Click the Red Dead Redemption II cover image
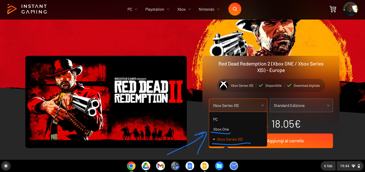 coord(106,102)
